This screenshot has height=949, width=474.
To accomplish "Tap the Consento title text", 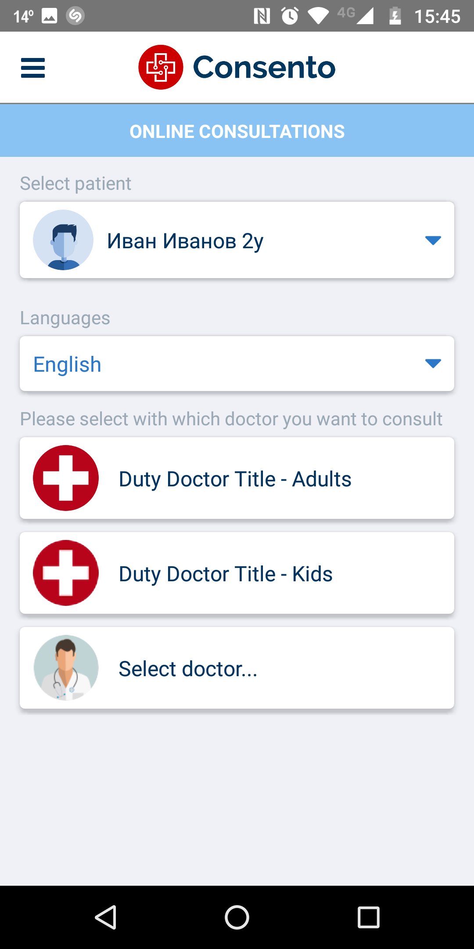I will [264, 67].
